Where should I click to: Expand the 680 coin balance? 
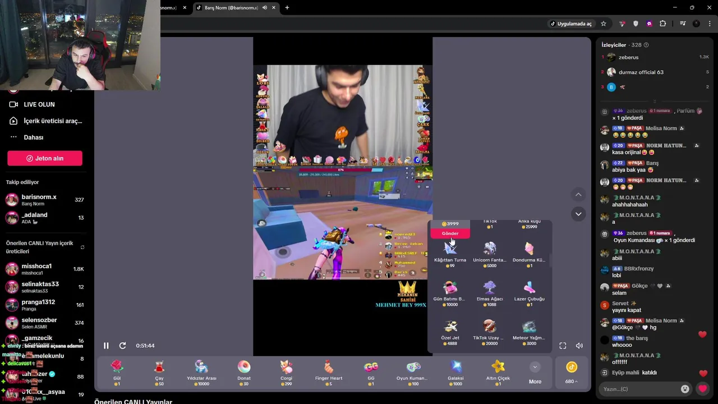click(572, 373)
